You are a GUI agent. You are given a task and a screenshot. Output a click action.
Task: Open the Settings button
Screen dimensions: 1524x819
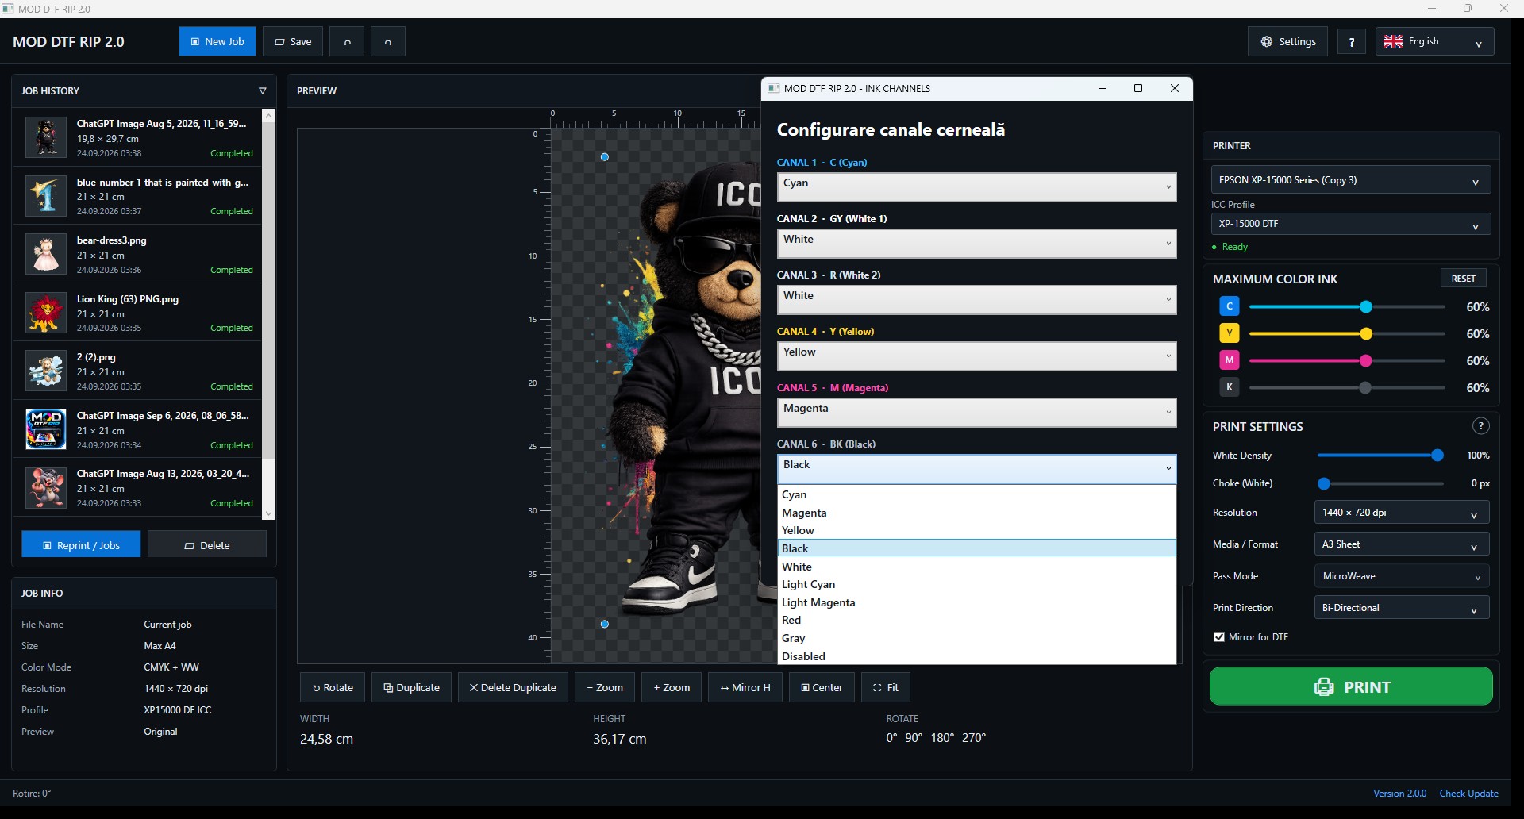(1287, 42)
